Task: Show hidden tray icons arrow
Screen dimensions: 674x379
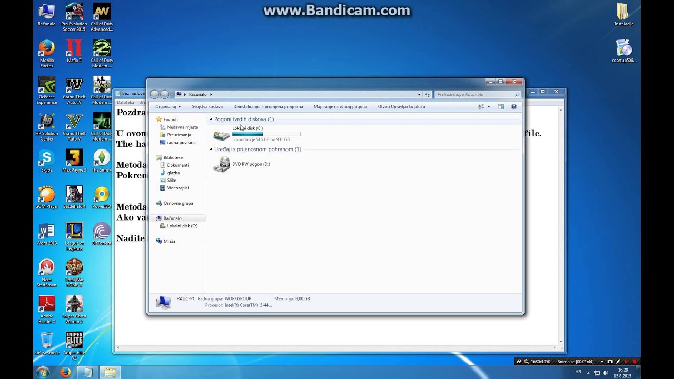Action: pos(588,372)
